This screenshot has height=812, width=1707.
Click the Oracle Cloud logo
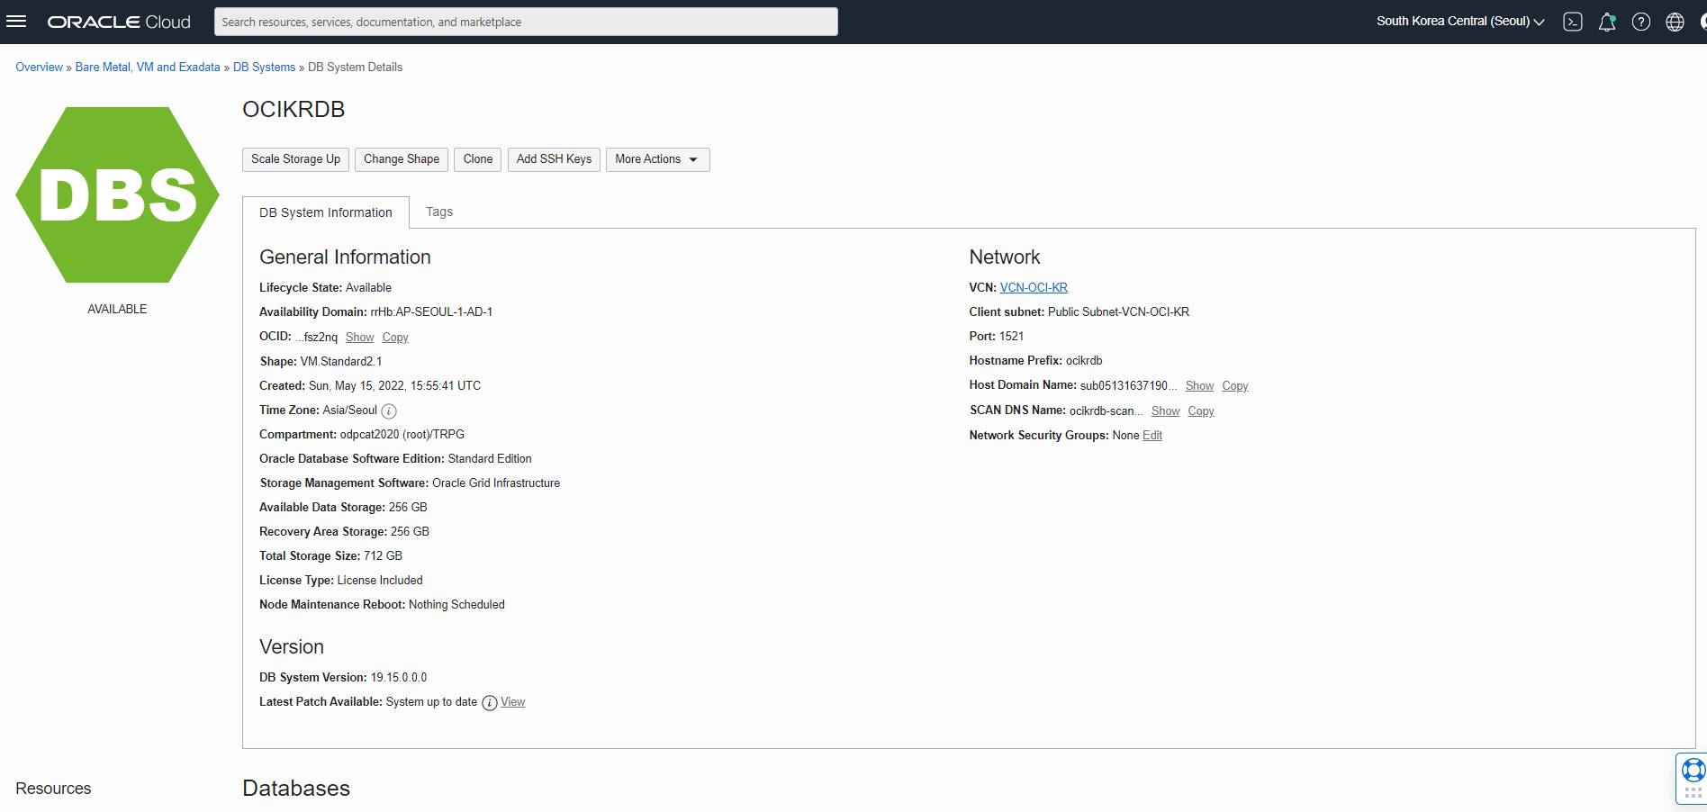[x=119, y=22]
